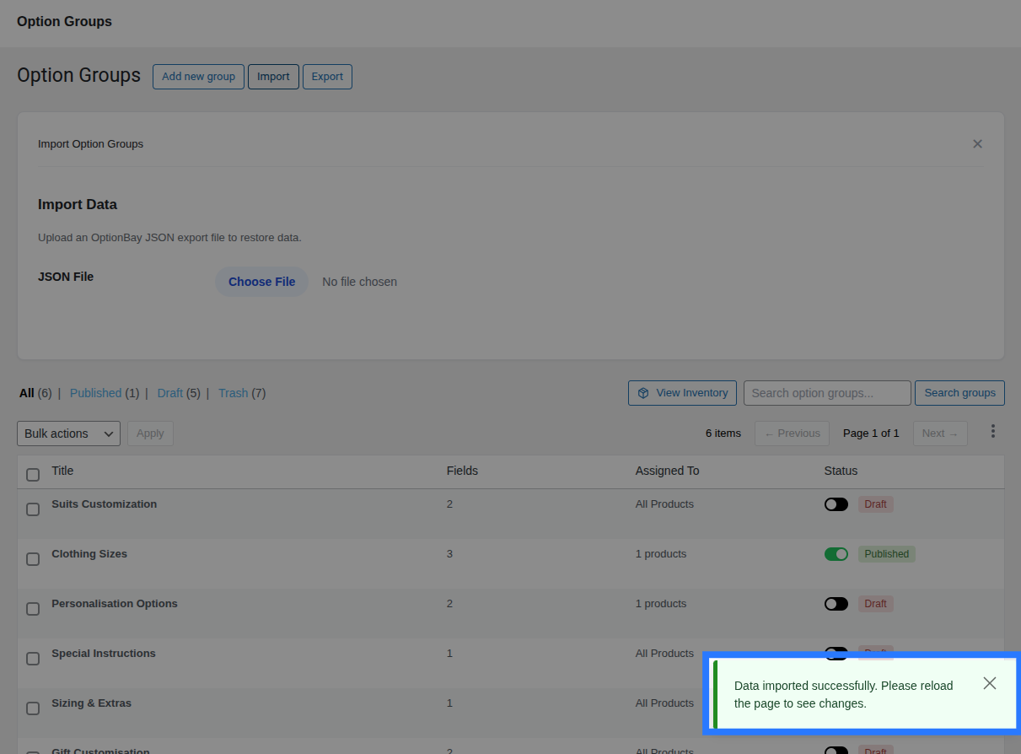Screen dimensions: 1021x754
Task: Filter by Draft groups
Action: [x=170, y=393]
